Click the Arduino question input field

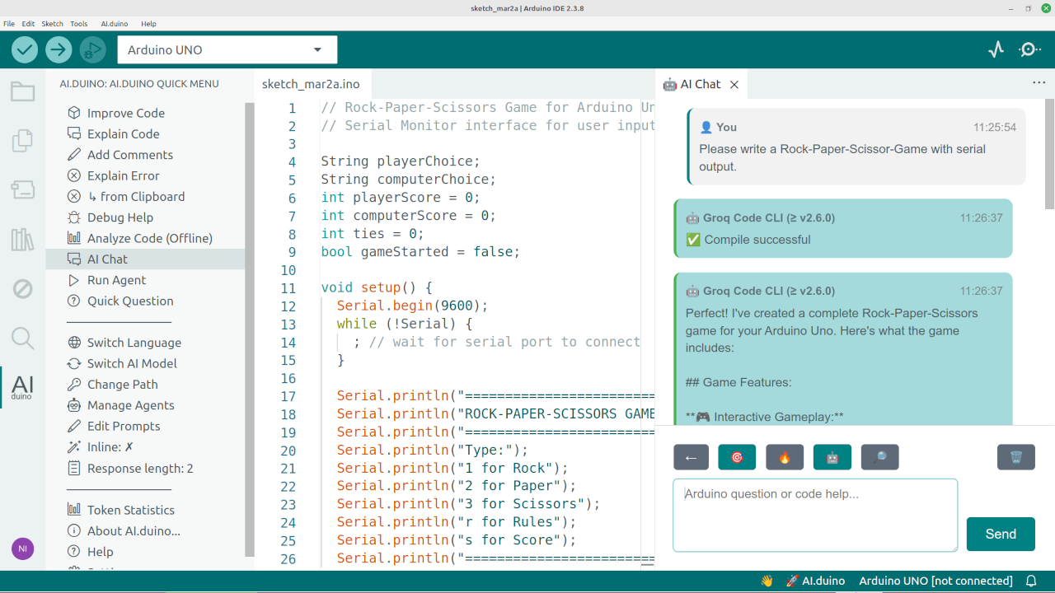814,515
